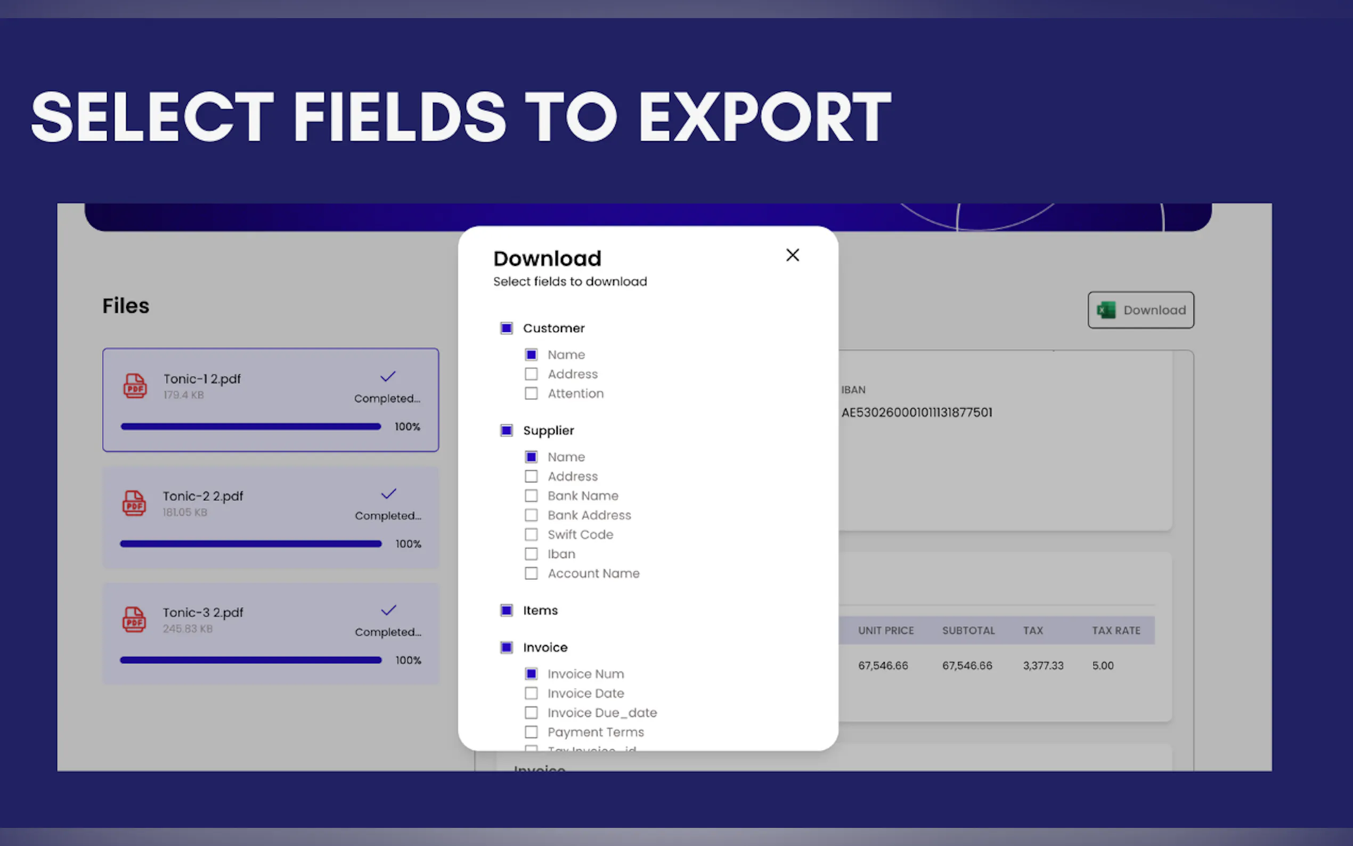Toggle the Items group checkbox
Viewport: 1353px width, 846px height.
tap(506, 611)
